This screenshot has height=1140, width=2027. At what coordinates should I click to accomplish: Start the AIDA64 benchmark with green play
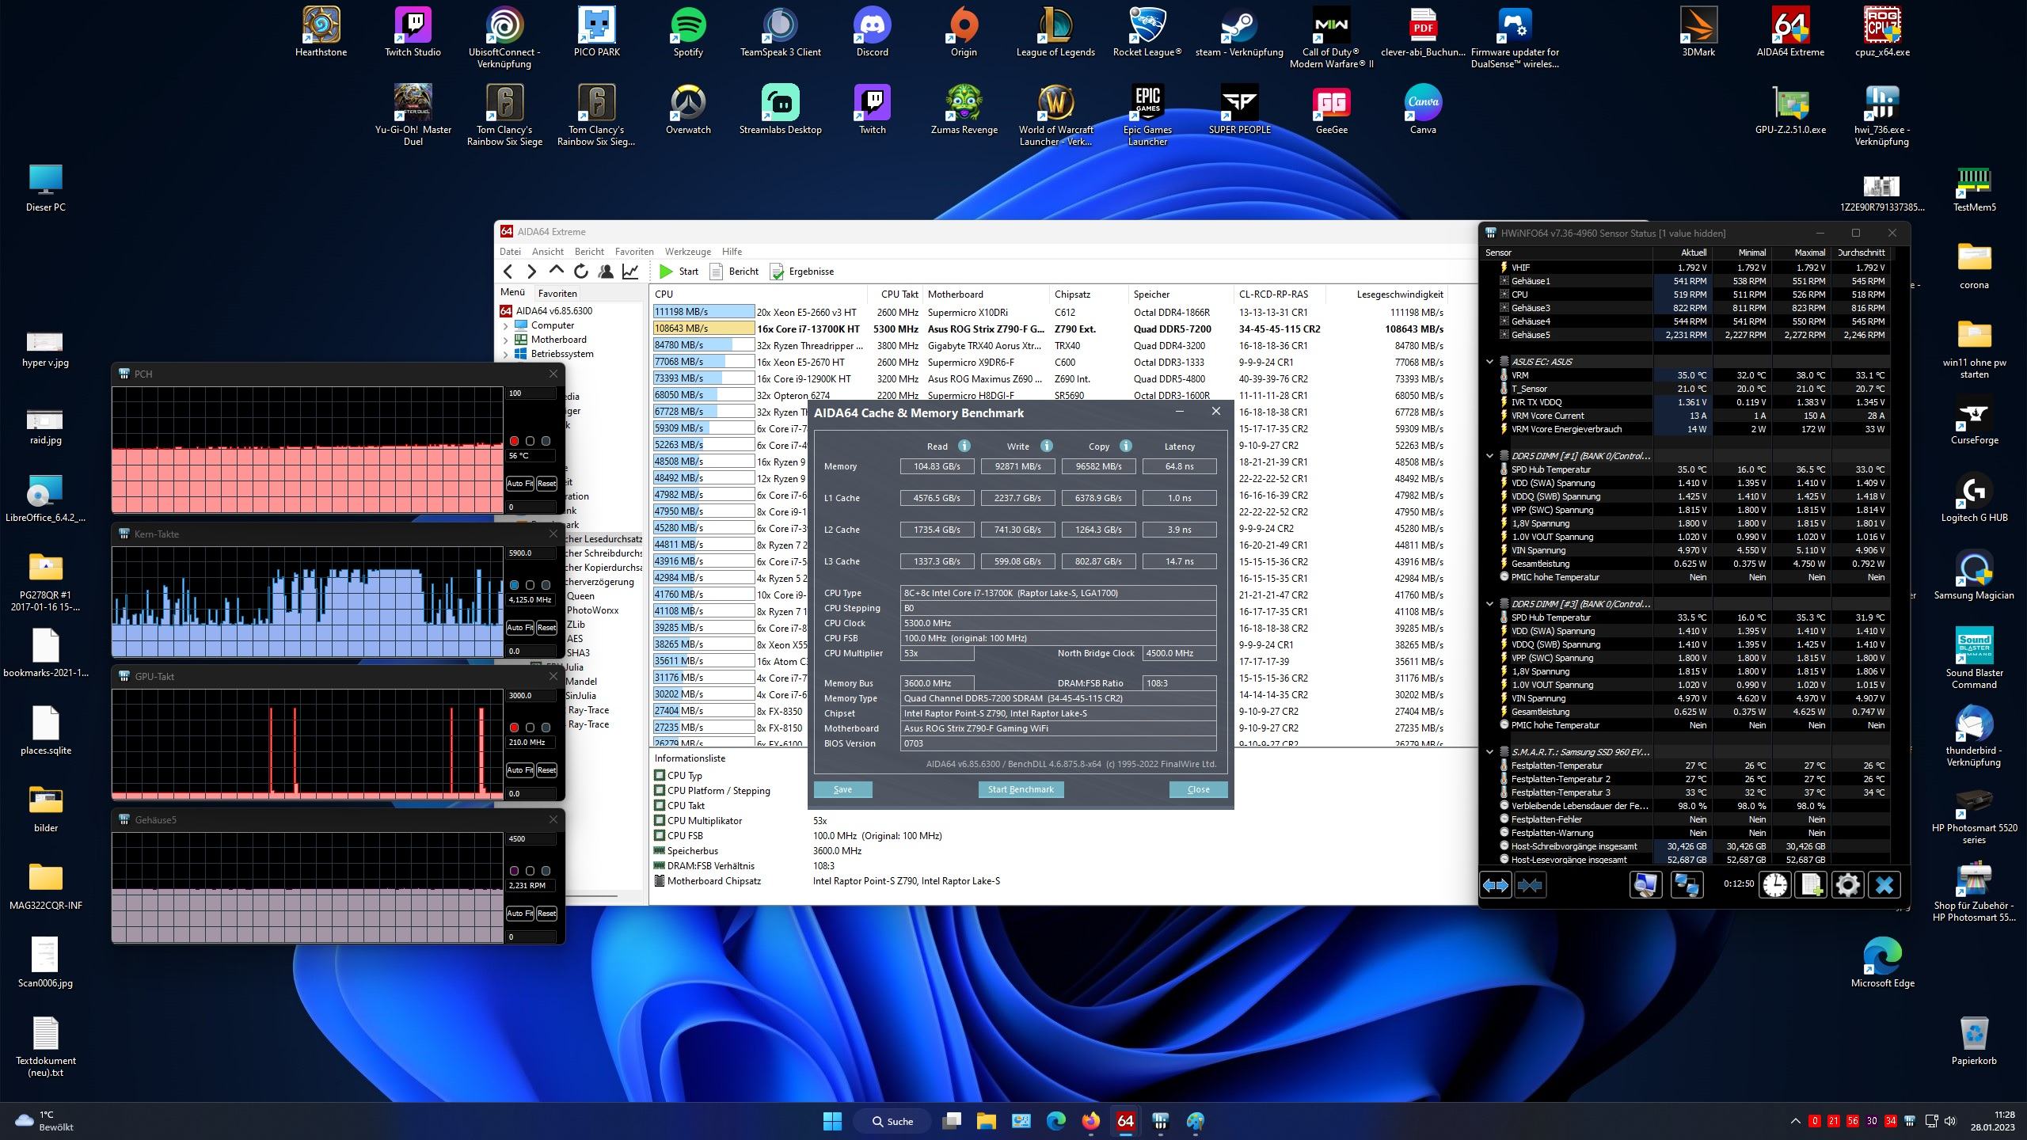coord(679,272)
